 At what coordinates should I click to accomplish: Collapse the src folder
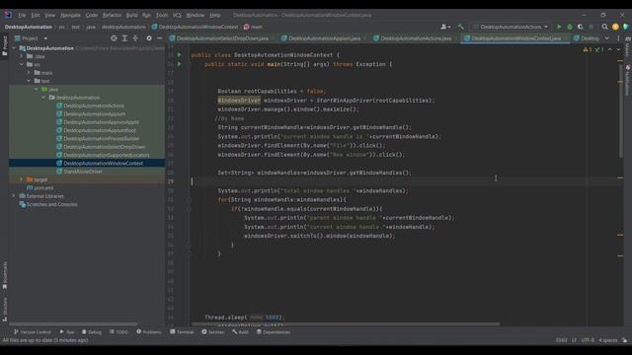point(22,64)
